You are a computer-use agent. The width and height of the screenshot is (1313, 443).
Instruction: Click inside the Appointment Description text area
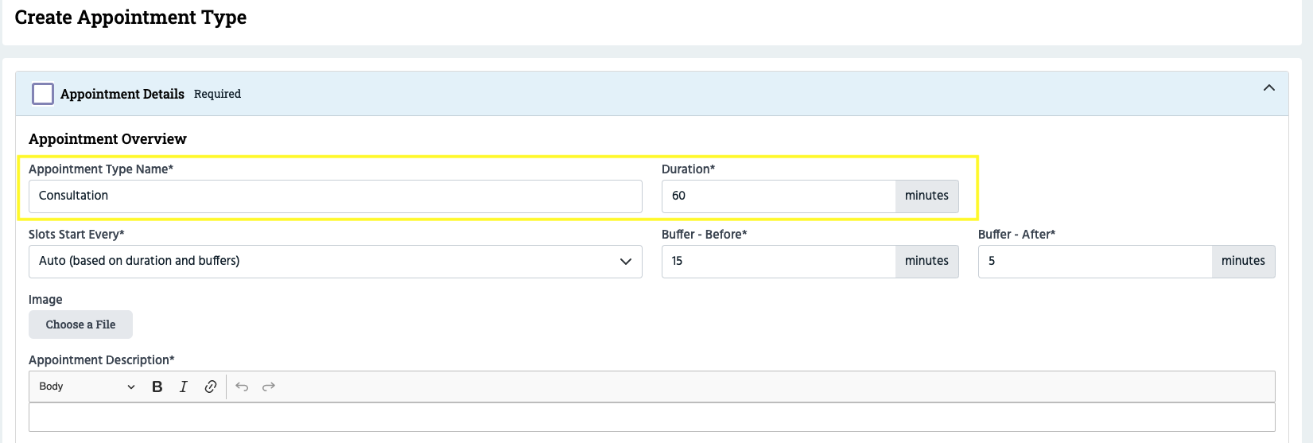click(651, 418)
